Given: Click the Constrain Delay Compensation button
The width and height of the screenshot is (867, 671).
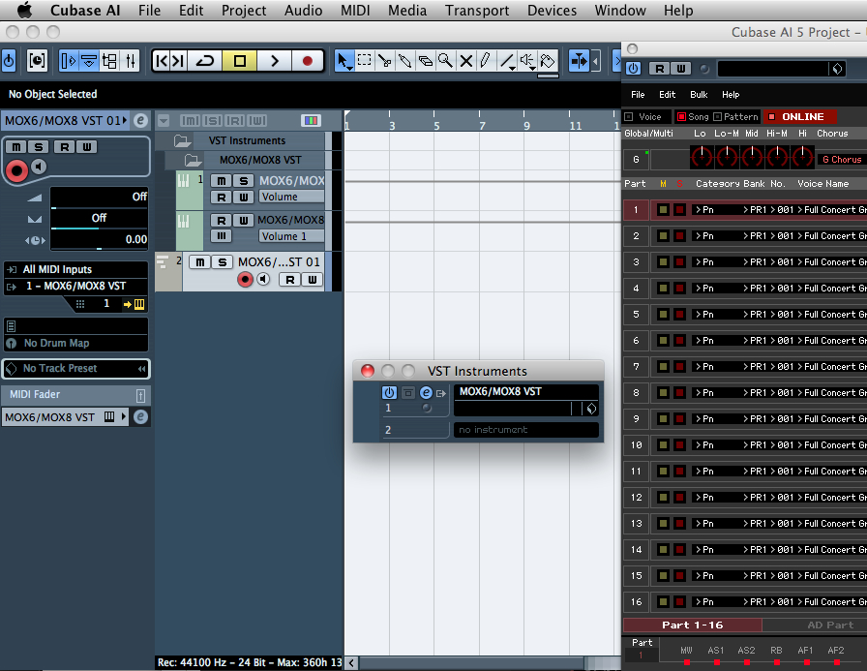Looking at the screenshot, I should (x=37, y=60).
